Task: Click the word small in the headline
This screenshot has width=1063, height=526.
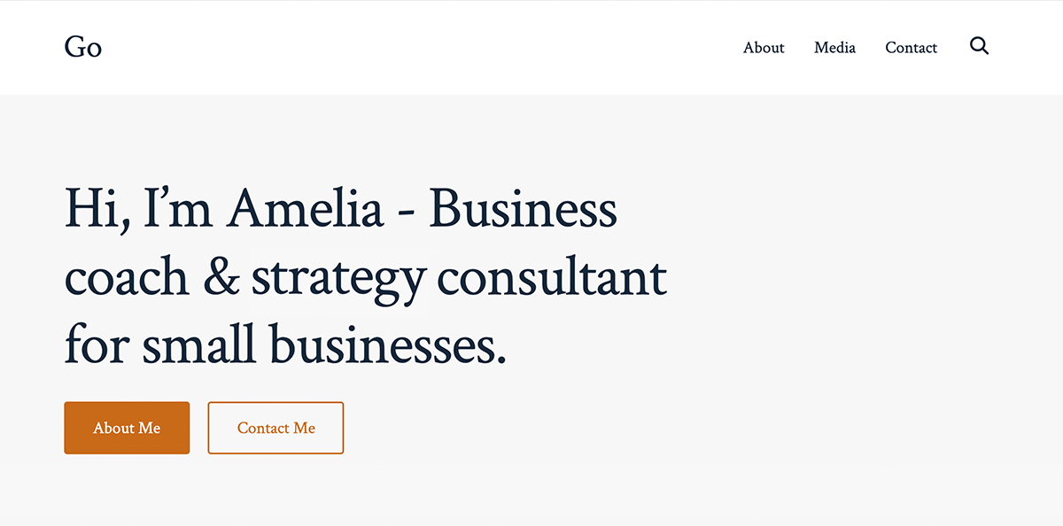Action: click(199, 345)
